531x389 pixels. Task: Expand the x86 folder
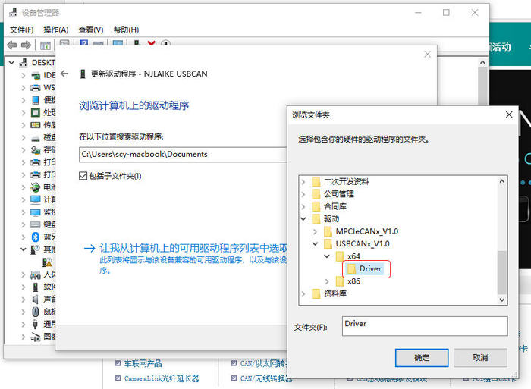327,281
